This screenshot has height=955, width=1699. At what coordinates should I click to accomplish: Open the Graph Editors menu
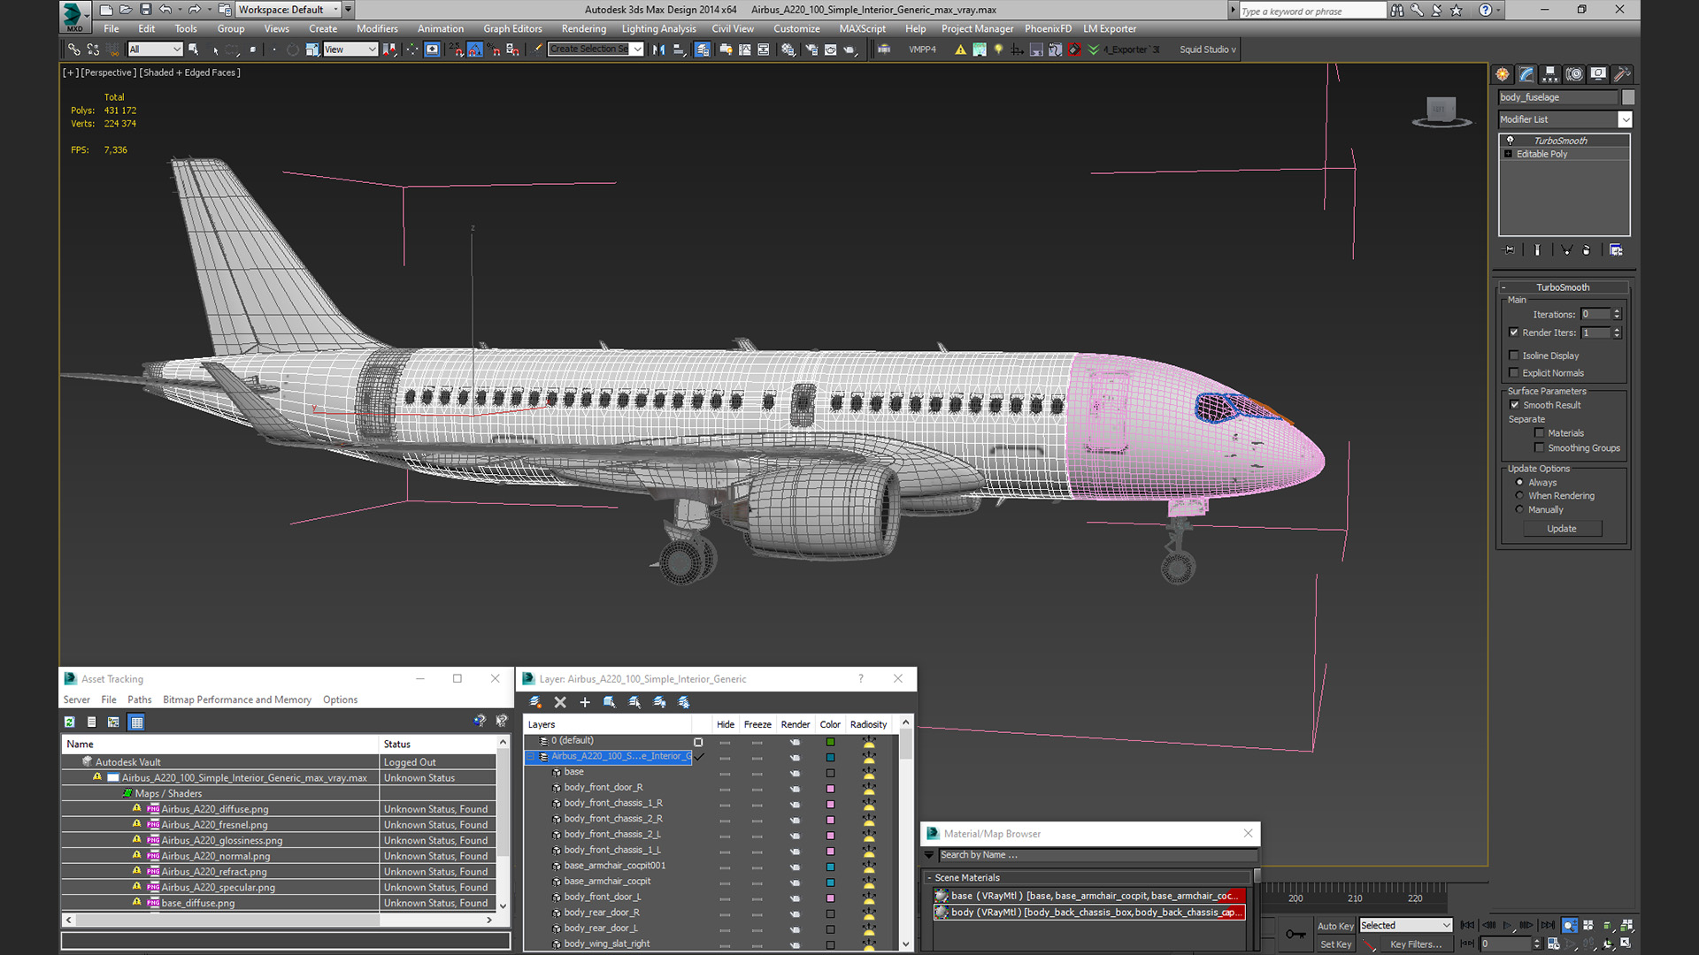click(512, 29)
